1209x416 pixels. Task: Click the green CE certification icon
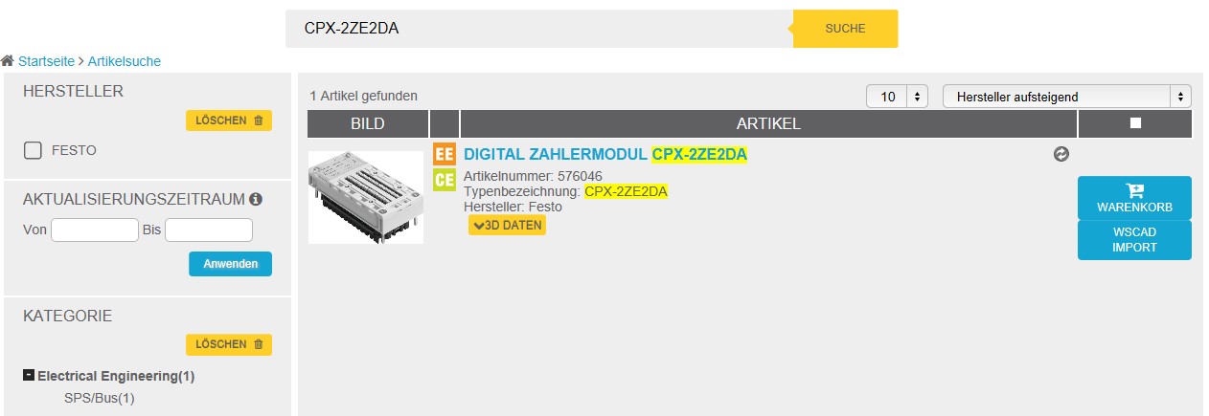coord(445,180)
